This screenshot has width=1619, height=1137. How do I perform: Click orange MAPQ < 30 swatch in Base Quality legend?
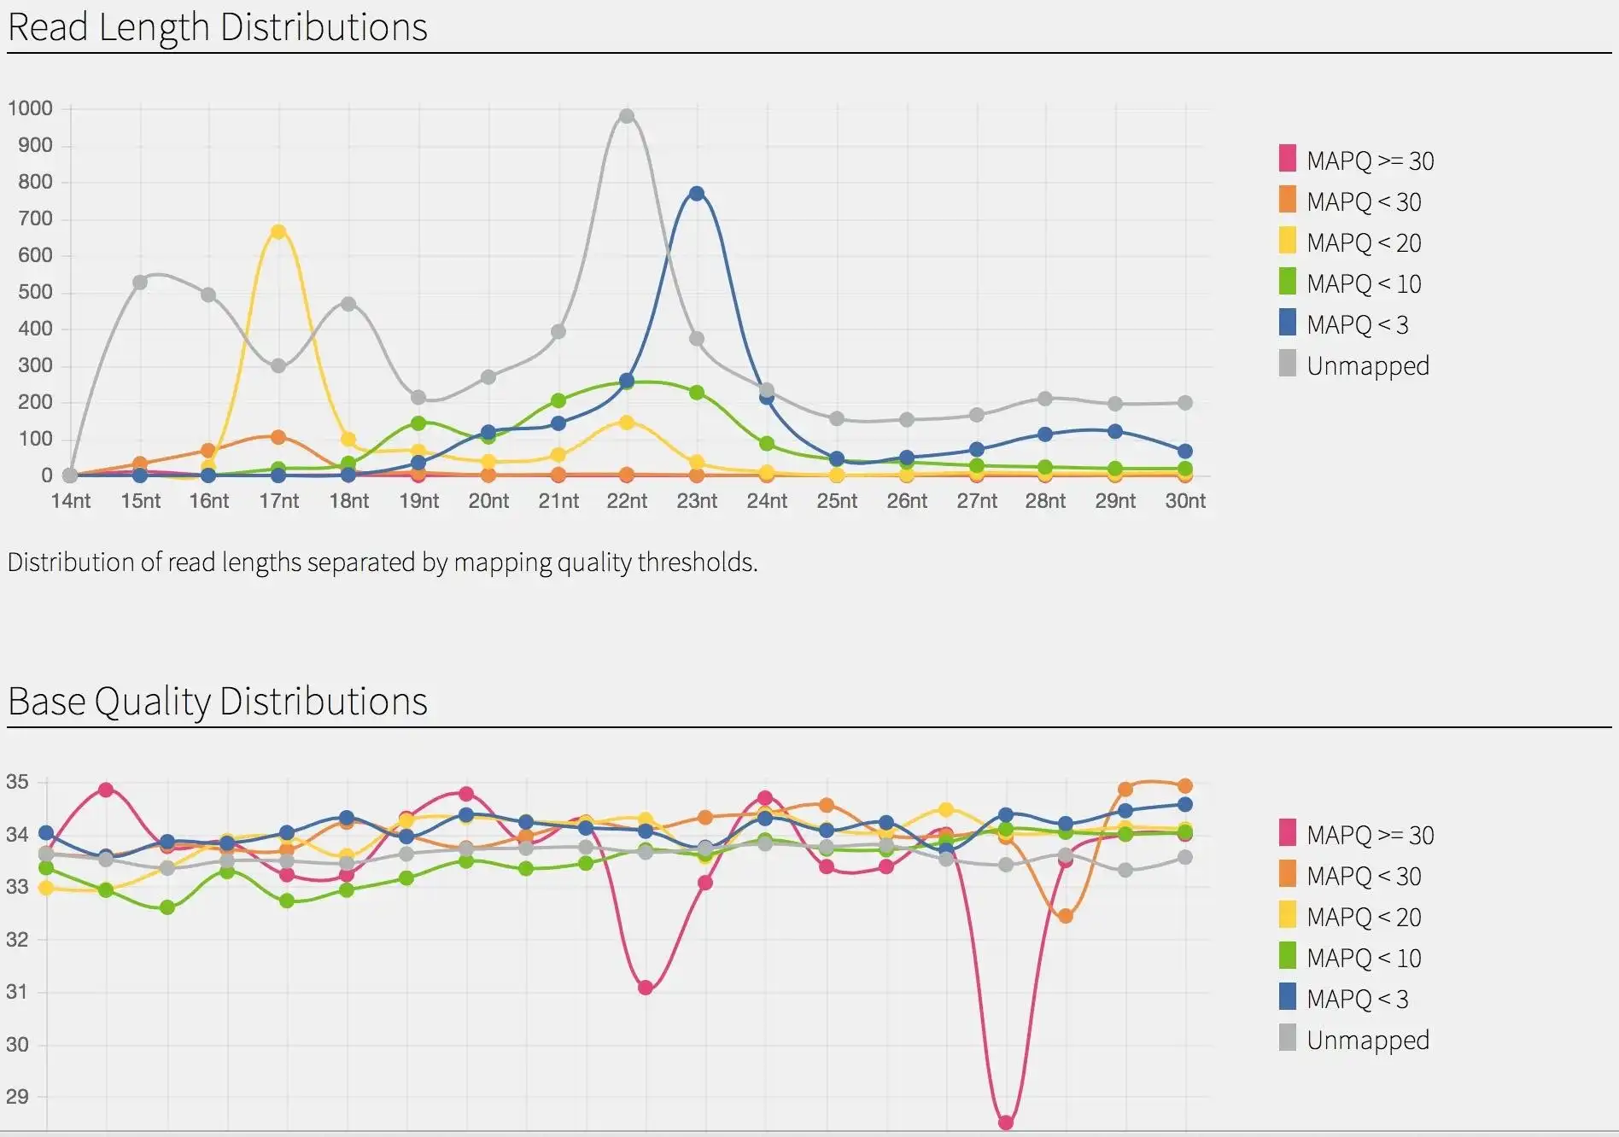point(1288,874)
